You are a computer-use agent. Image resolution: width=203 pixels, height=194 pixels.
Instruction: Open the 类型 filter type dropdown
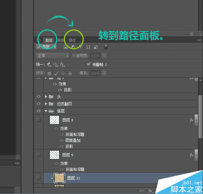pos(46,47)
